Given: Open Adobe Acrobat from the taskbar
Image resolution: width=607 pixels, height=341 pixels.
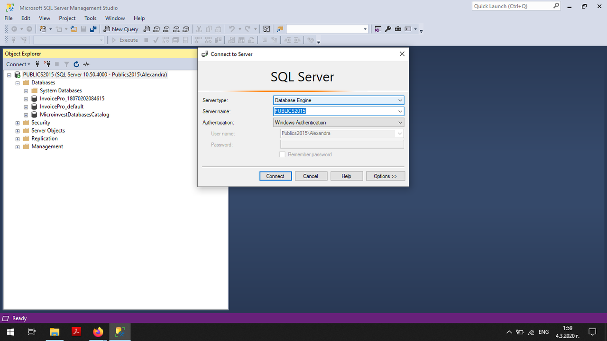Looking at the screenshot, I should [x=76, y=332].
